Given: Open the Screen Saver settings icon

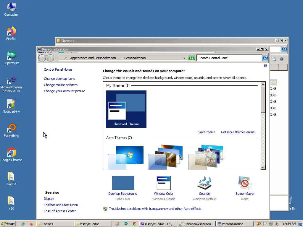Looking at the screenshot, I should click(245, 183).
